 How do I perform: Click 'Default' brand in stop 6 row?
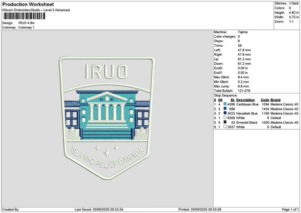[x=276, y=127]
